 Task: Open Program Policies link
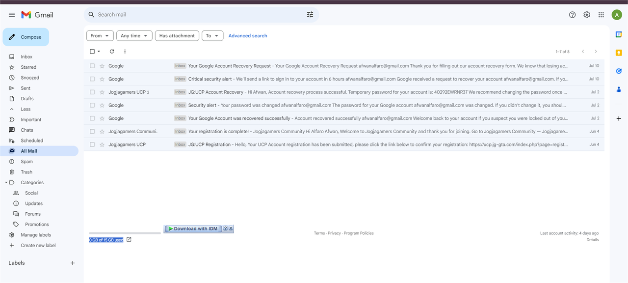(x=359, y=233)
